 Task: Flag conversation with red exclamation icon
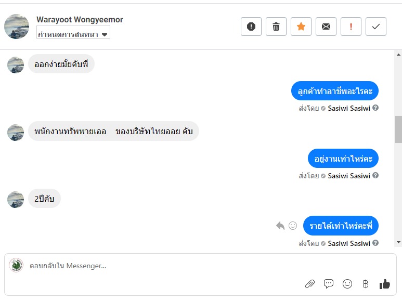[351, 27]
